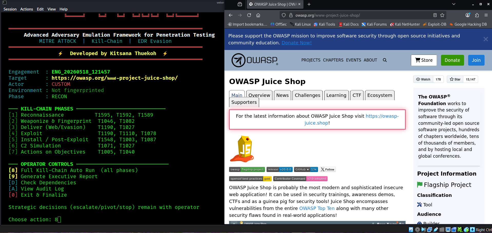
Task: Switch to the Overview tab
Action: coord(259,95)
